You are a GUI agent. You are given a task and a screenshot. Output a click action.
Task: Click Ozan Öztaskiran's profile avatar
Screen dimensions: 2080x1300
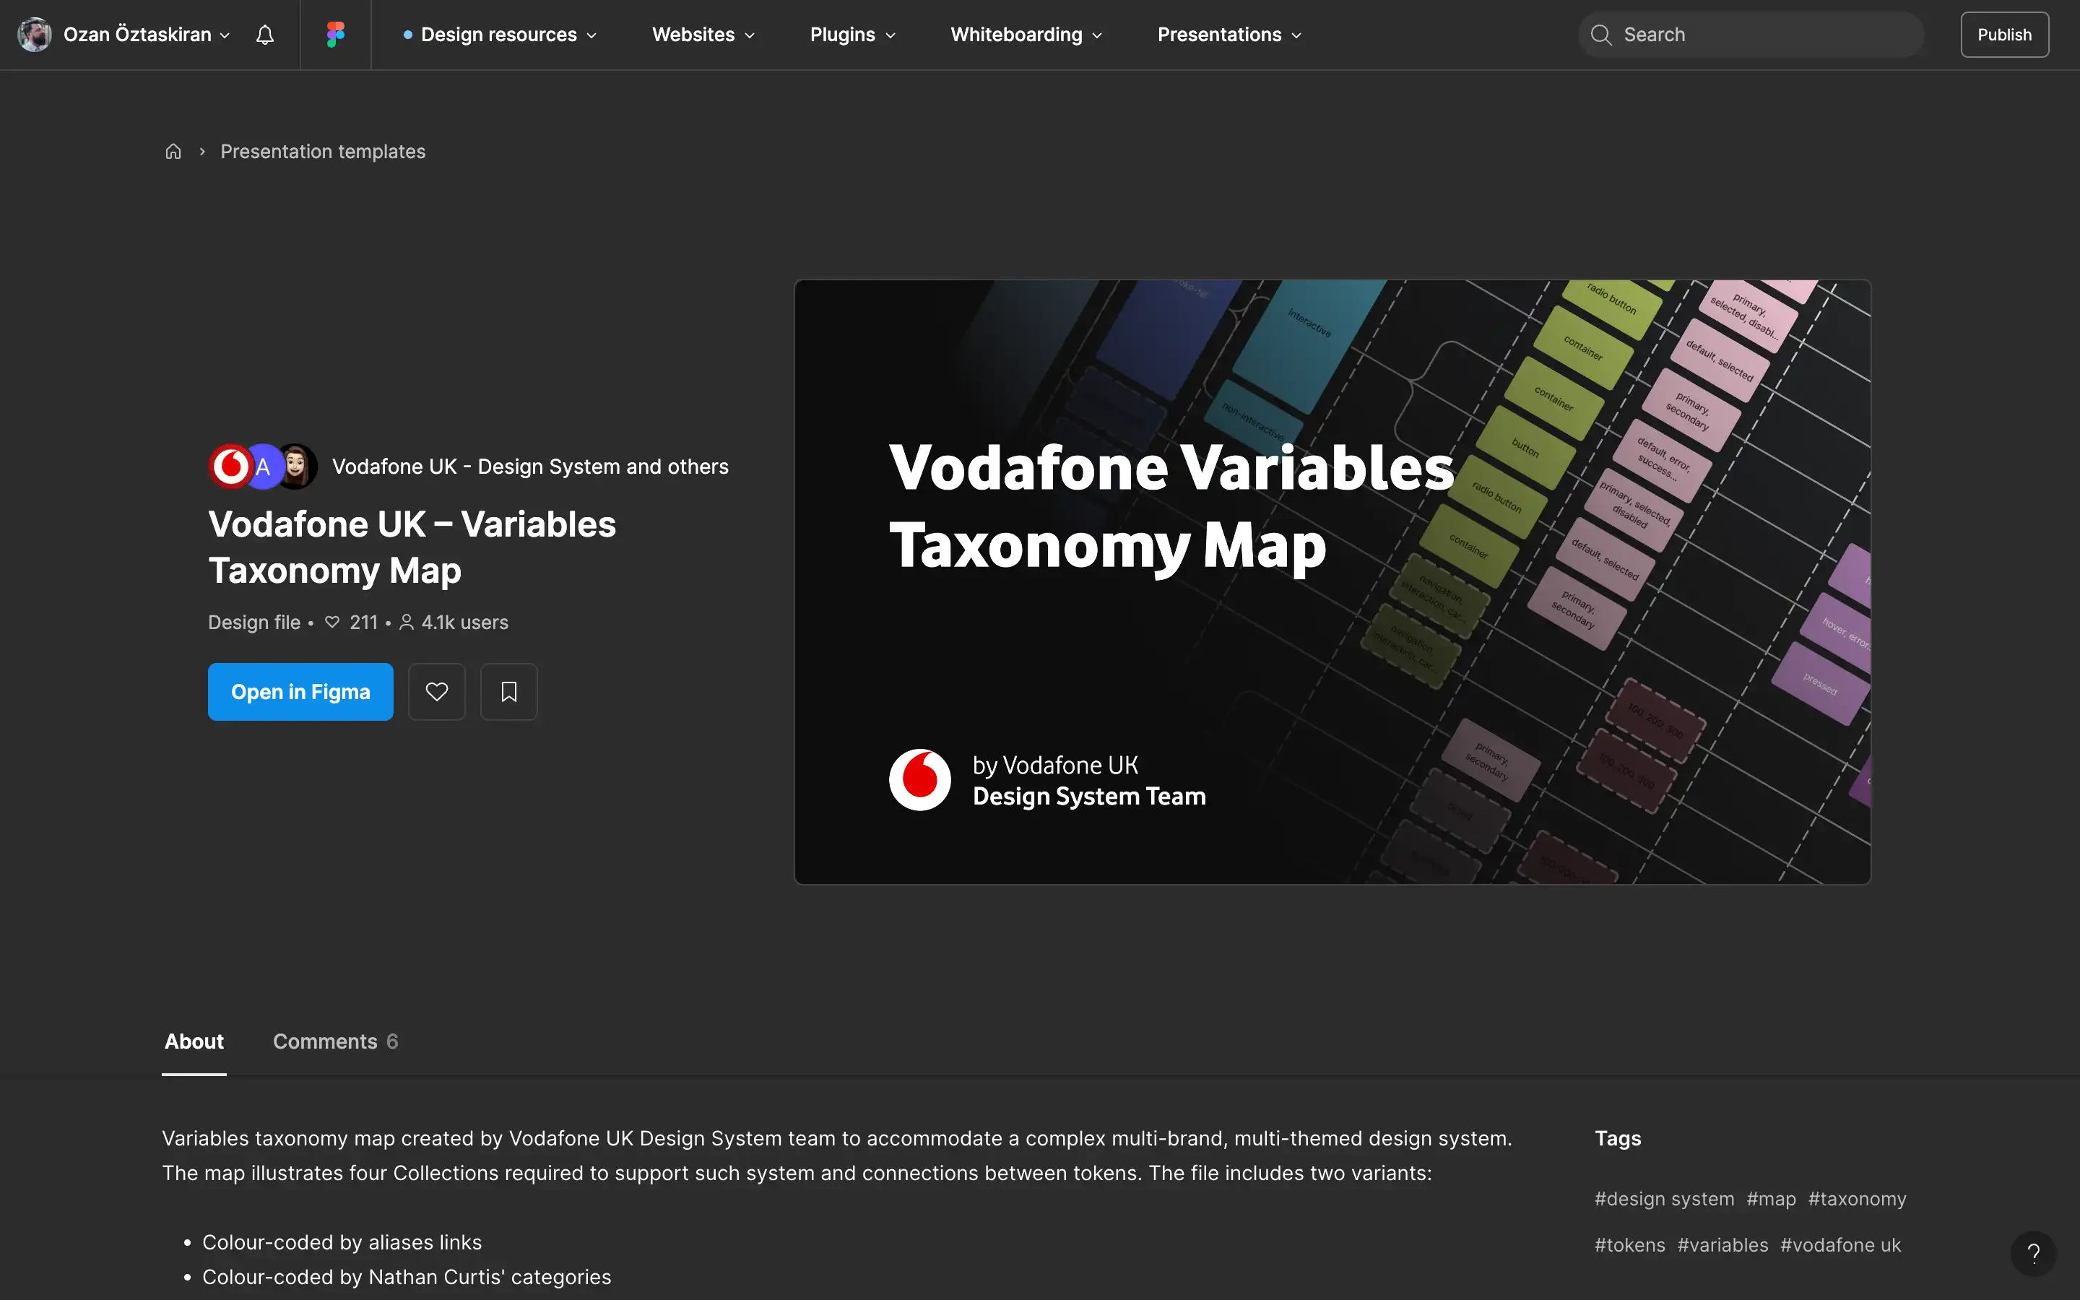pos(35,35)
